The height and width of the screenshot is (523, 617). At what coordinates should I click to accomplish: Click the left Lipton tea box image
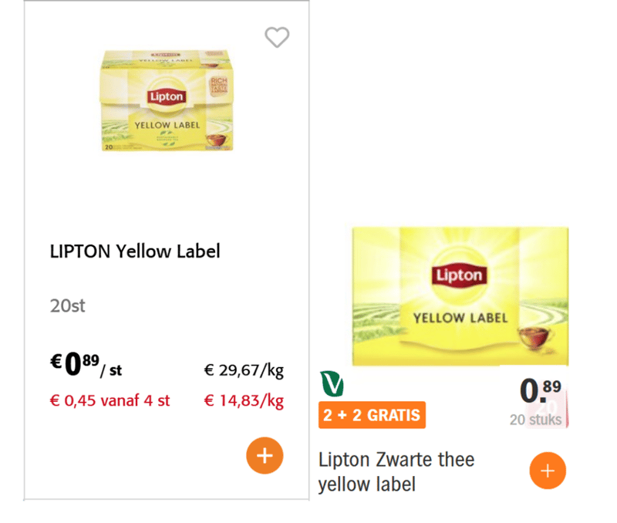167,100
